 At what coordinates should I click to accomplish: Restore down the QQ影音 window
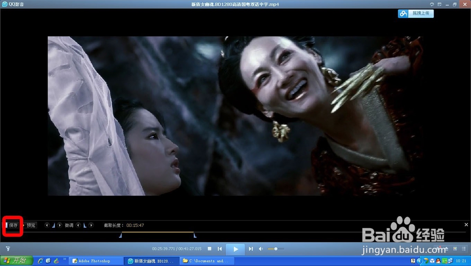(x=455, y=4)
